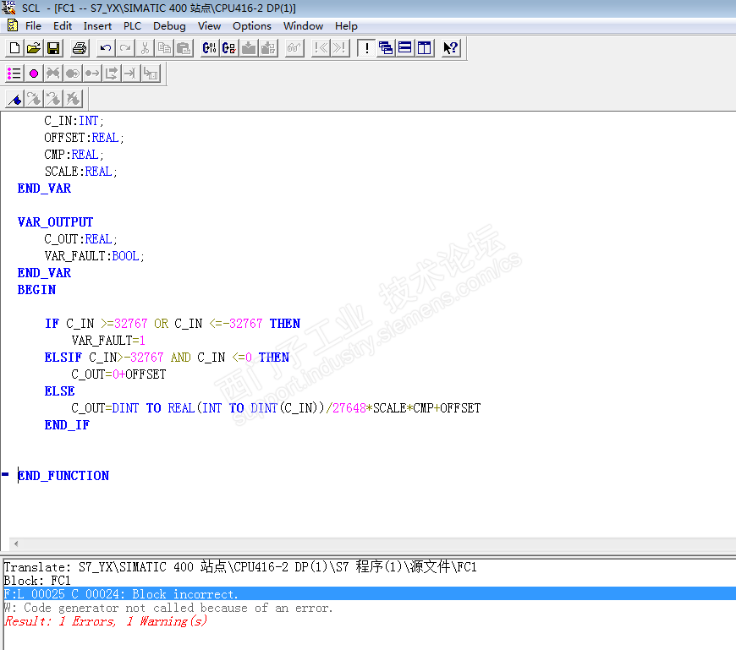
Task: Click the BEGIN keyword
Action: (x=36, y=290)
